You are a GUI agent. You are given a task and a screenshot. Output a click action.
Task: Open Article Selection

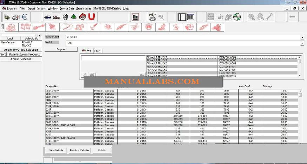[x=21, y=59]
